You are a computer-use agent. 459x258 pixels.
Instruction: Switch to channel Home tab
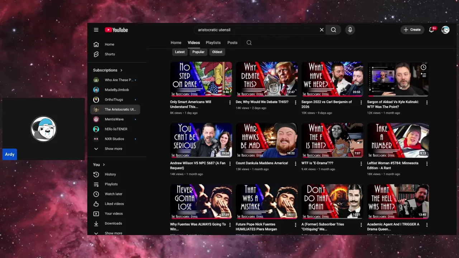(176, 43)
